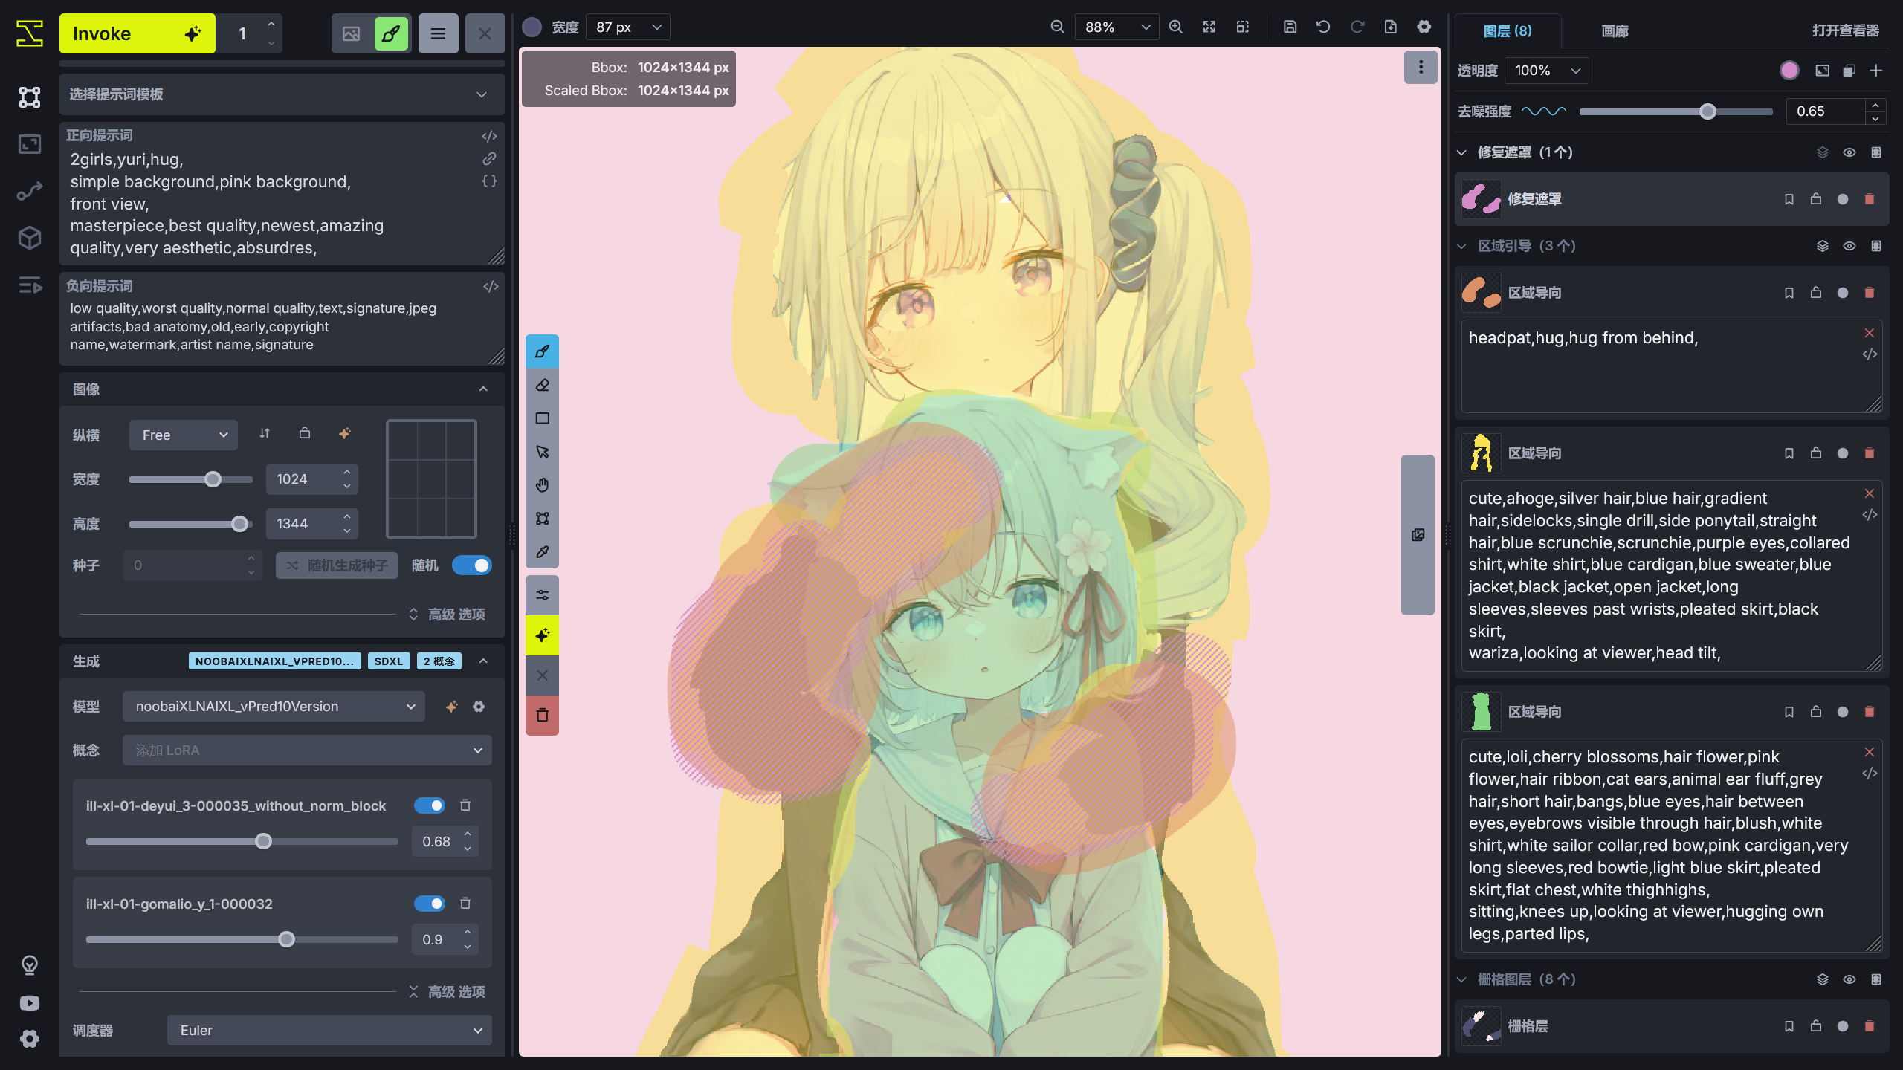Save the canvas with the save icon

coord(1290,26)
